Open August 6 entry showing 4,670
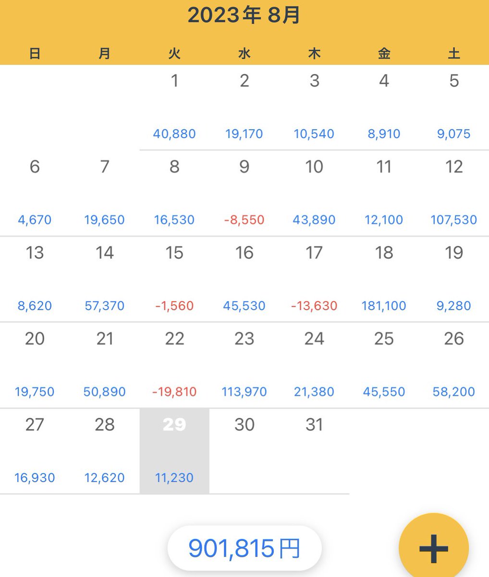The height and width of the screenshot is (577, 489). pos(35,193)
